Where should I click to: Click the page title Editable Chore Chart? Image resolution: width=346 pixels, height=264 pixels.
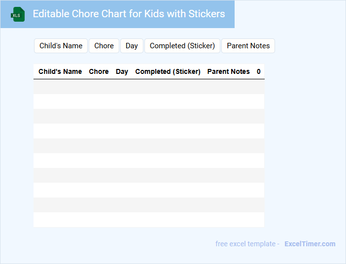[x=129, y=14]
